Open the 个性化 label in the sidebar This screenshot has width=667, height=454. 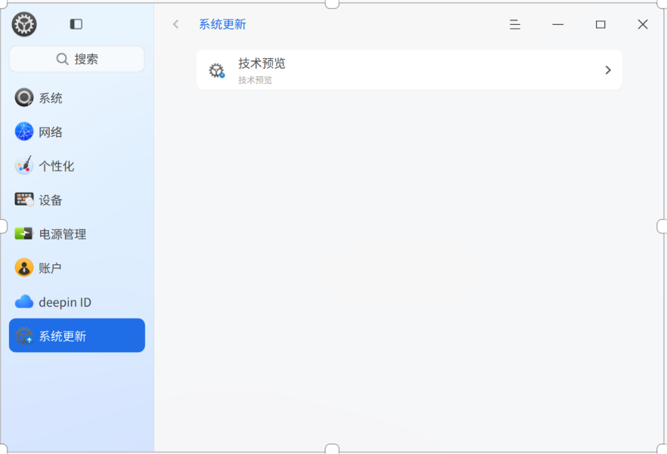point(57,166)
